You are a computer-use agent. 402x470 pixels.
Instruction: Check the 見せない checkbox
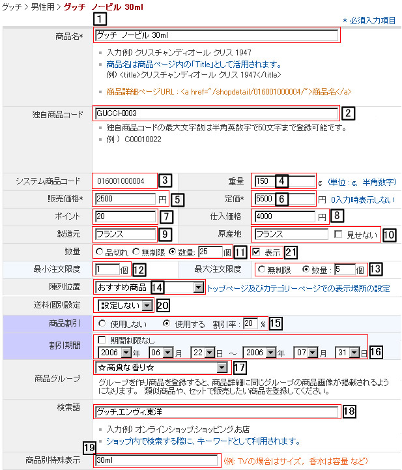tap(338, 234)
